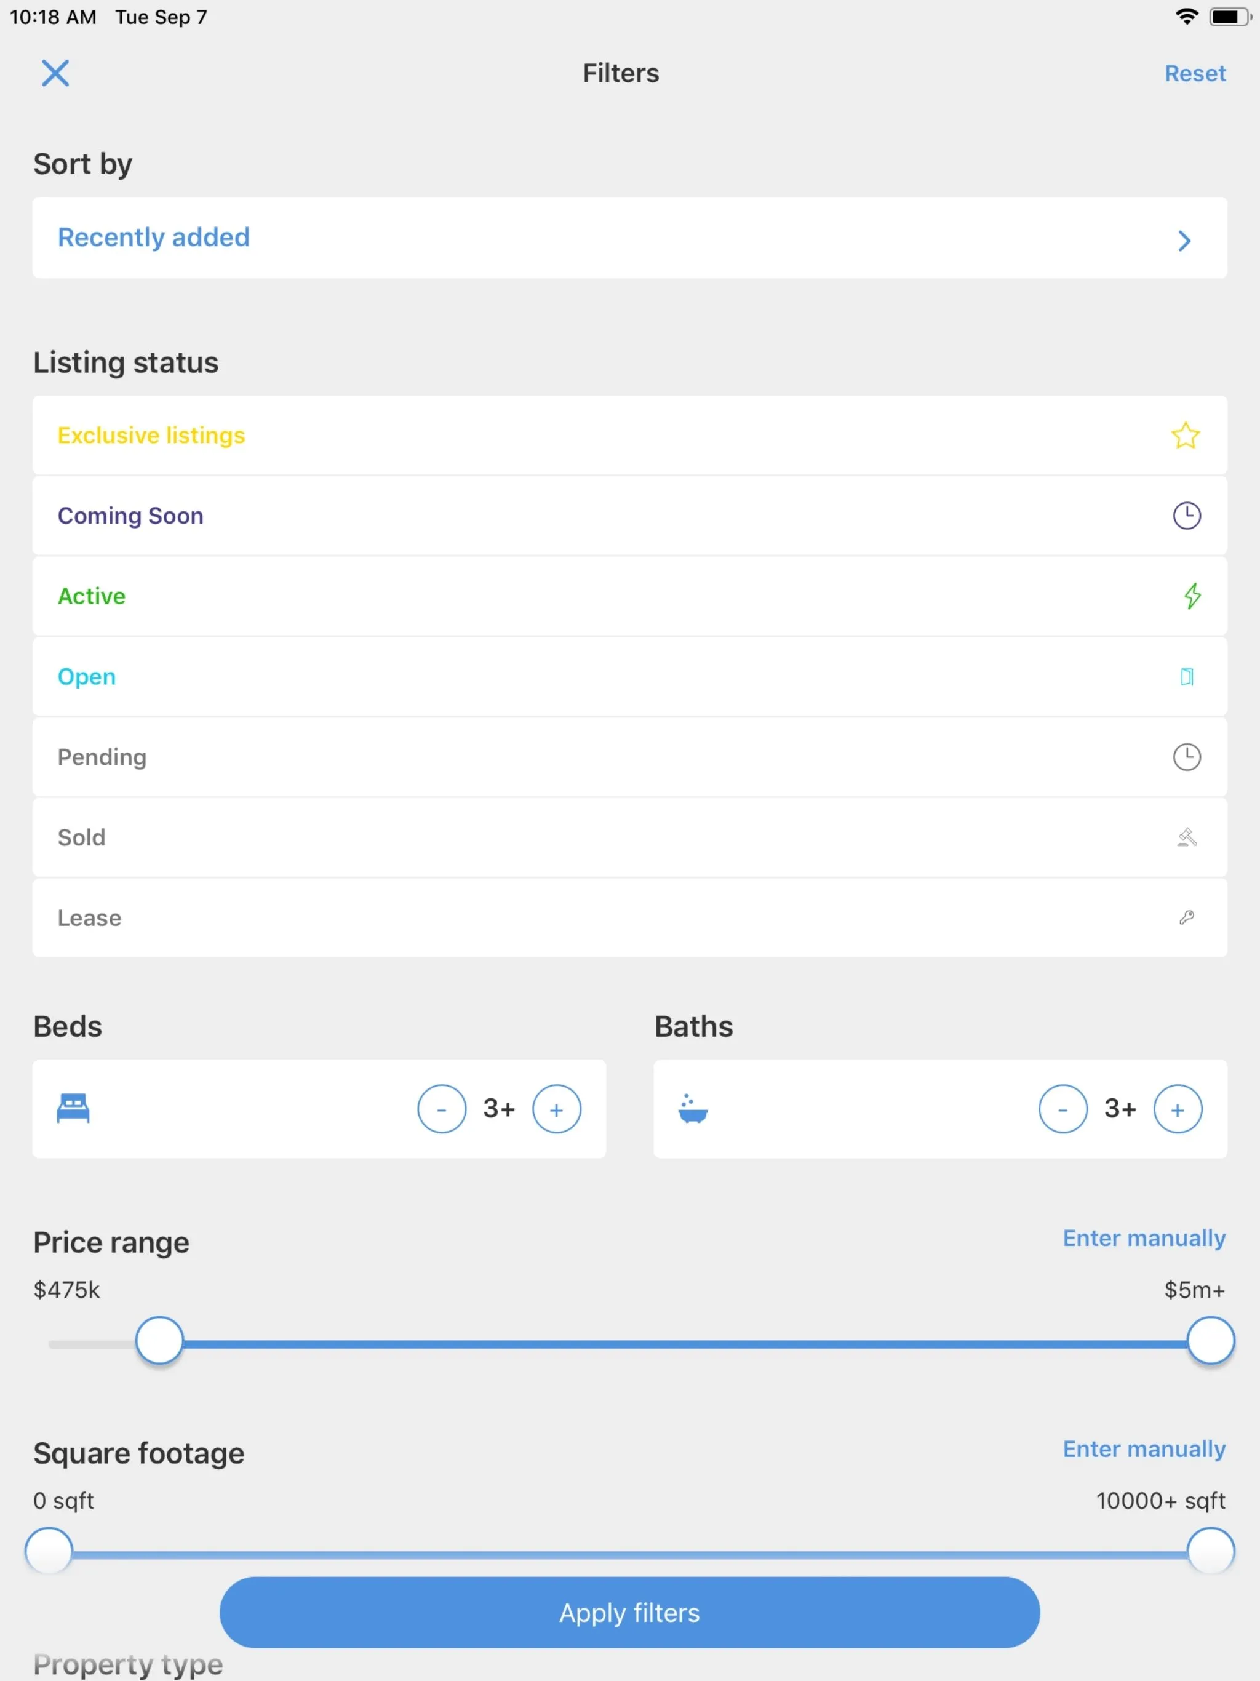1260x1681 pixels.
Task: Select the Pending listing status
Action: [x=629, y=757]
